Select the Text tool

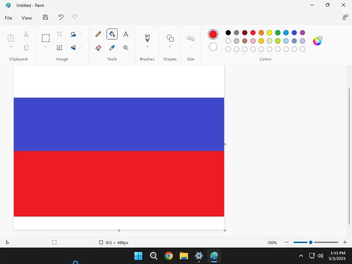click(126, 34)
